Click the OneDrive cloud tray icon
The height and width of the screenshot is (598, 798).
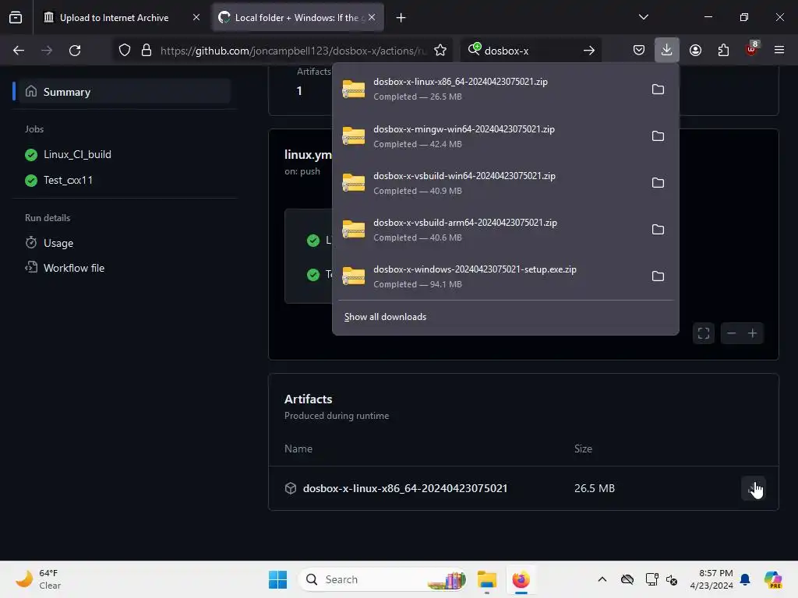pyautogui.click(x=627, y=579)
